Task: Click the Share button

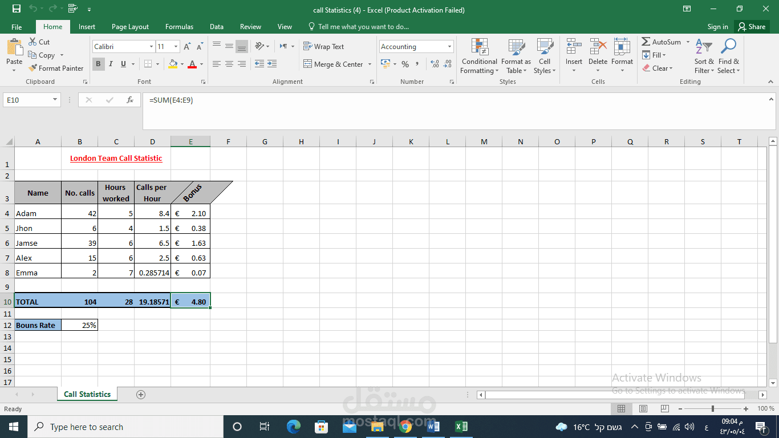Action: pyautogui.click(x=752, y=27)
